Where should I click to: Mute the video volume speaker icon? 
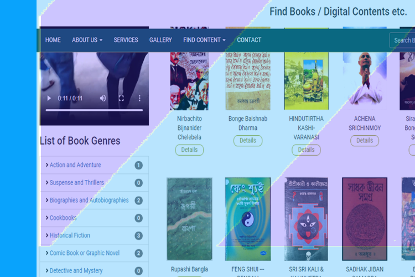pyautogui.click(x=103, y=99)
